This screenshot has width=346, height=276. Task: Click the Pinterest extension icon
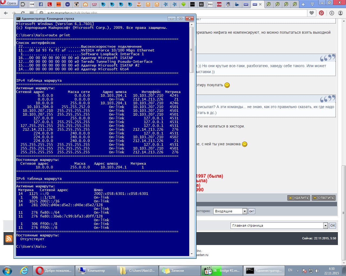click(x=321, y=13)
